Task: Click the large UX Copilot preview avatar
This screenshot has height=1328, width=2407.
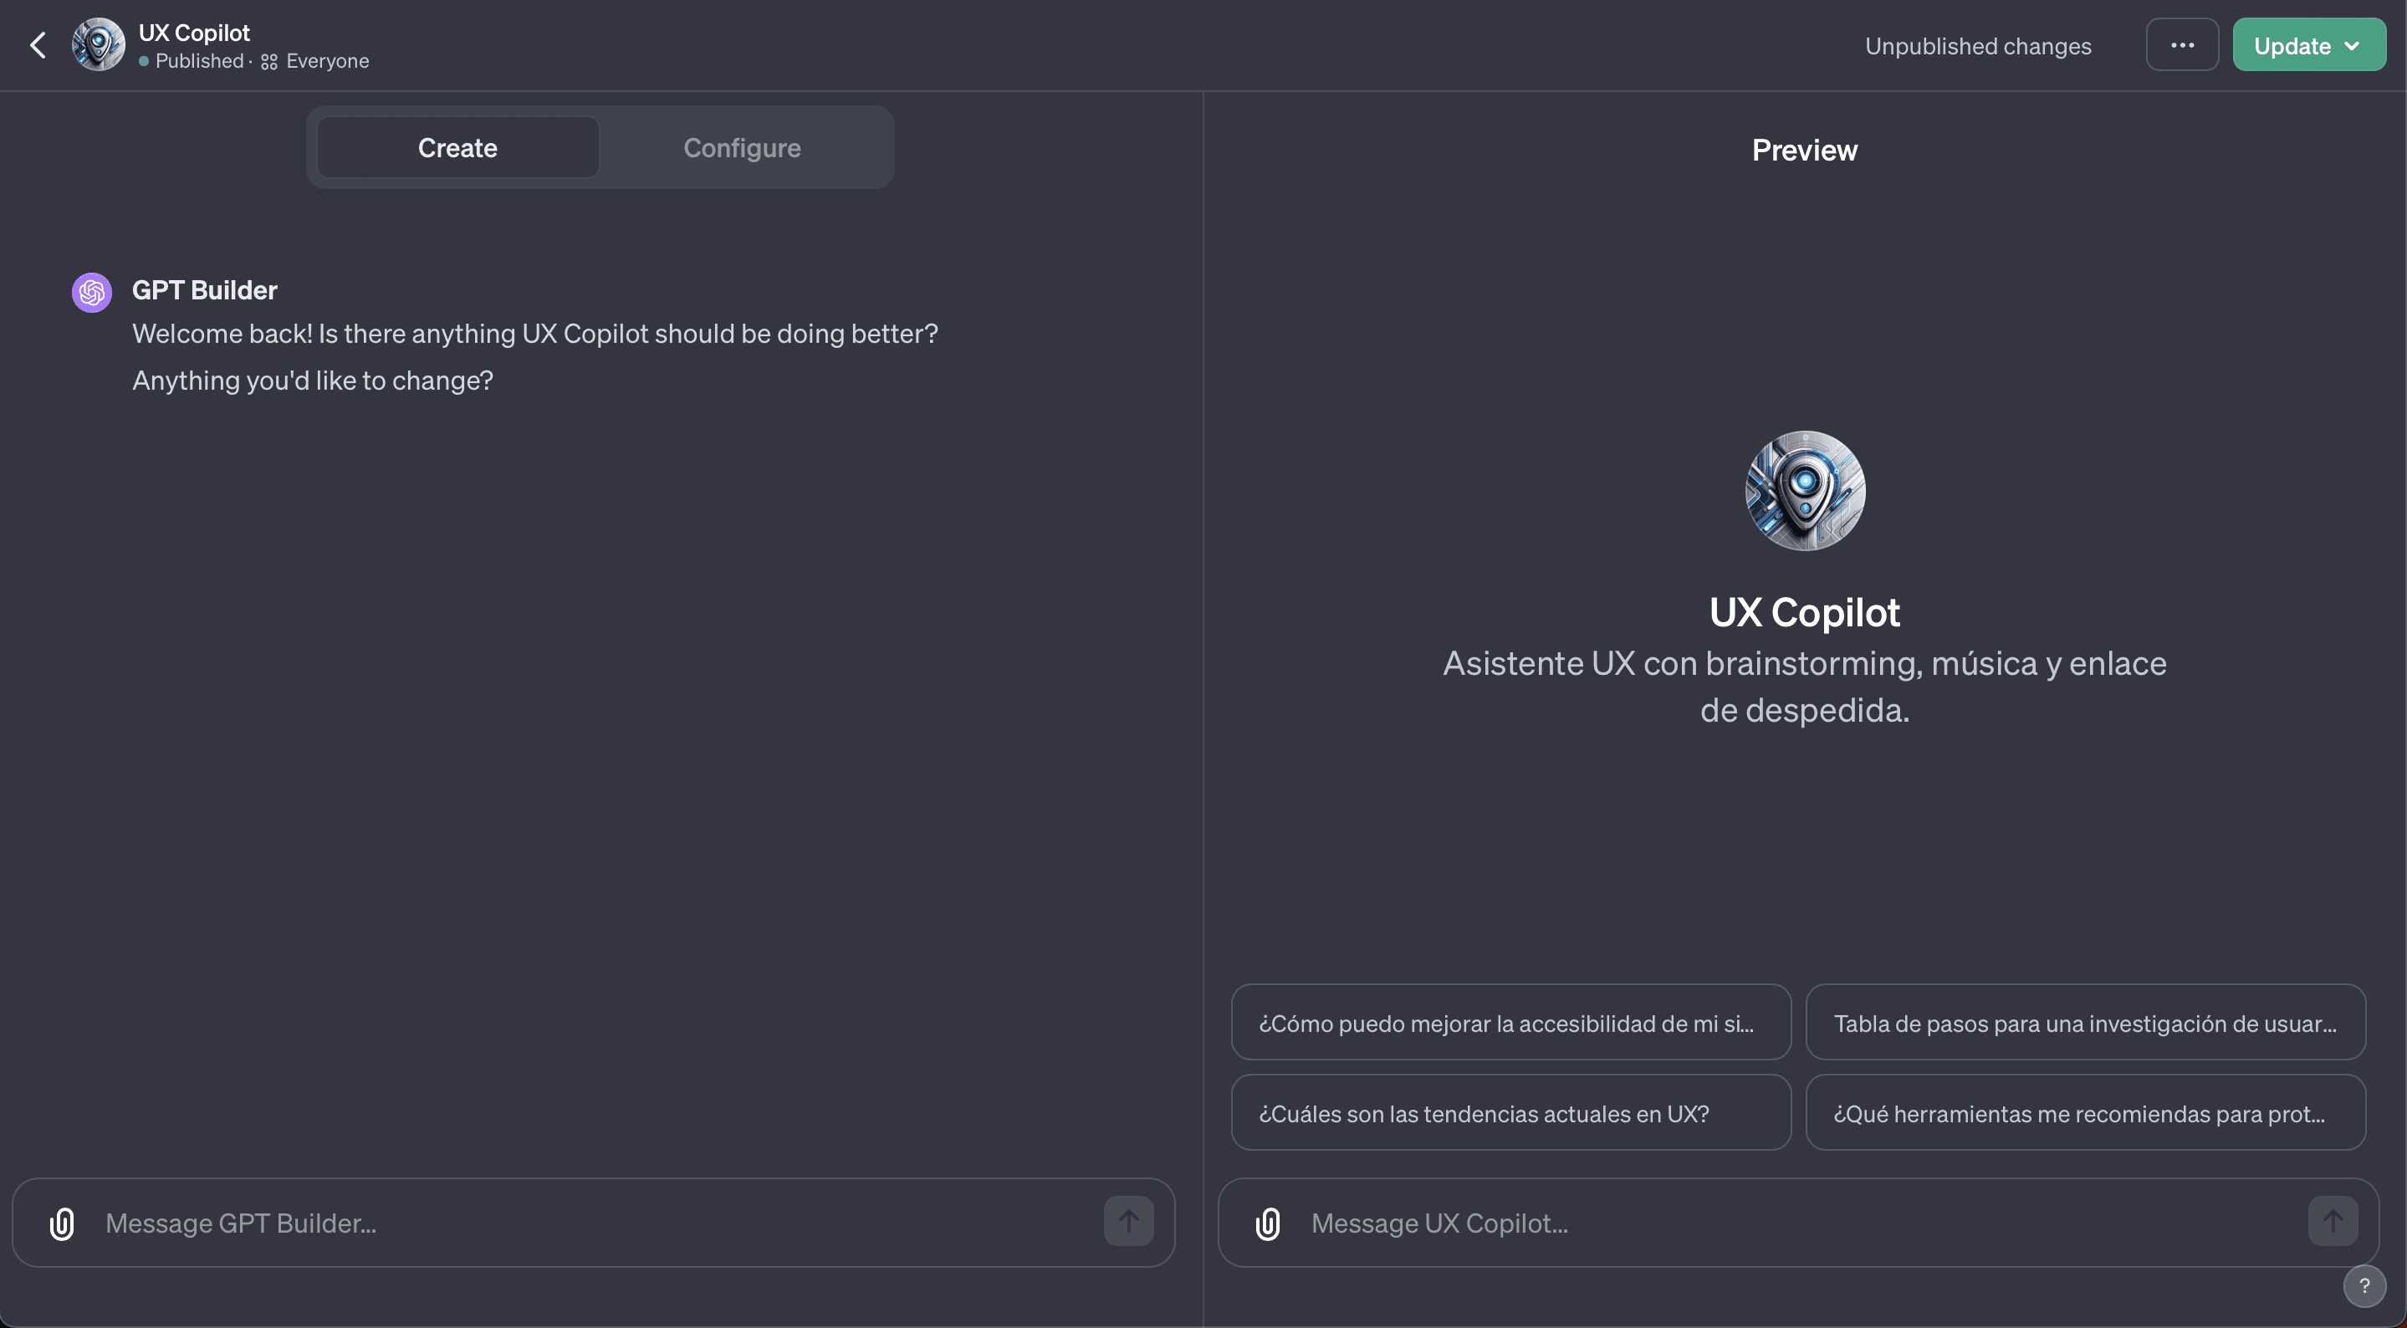Action: [1803, 492]
